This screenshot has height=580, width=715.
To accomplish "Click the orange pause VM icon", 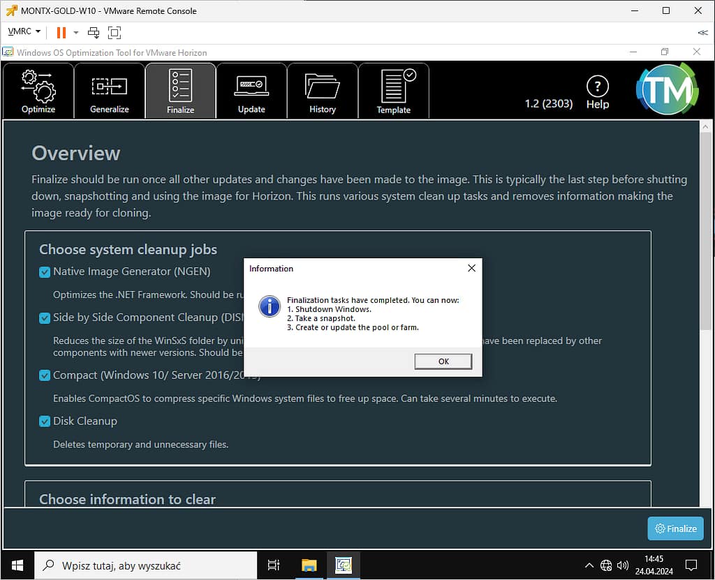I will 61,32.
